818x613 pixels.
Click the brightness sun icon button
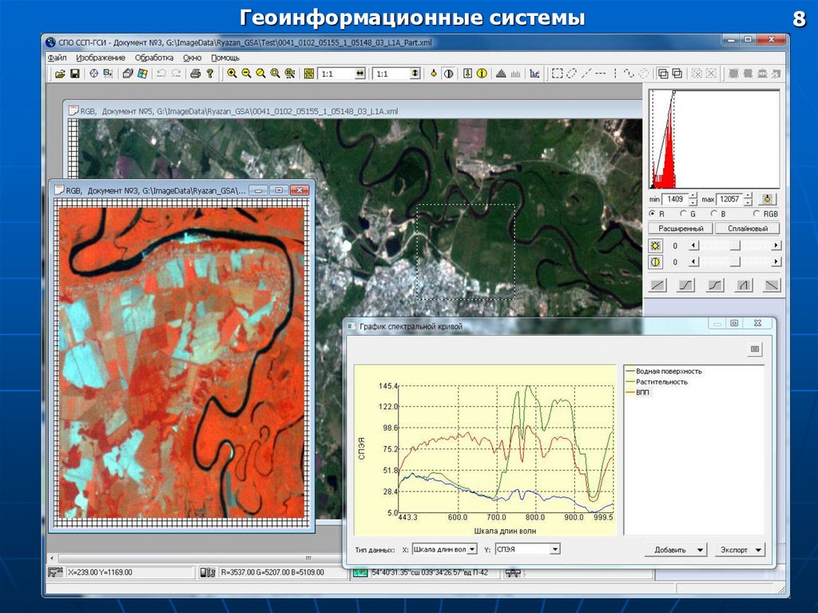point(656,245)
